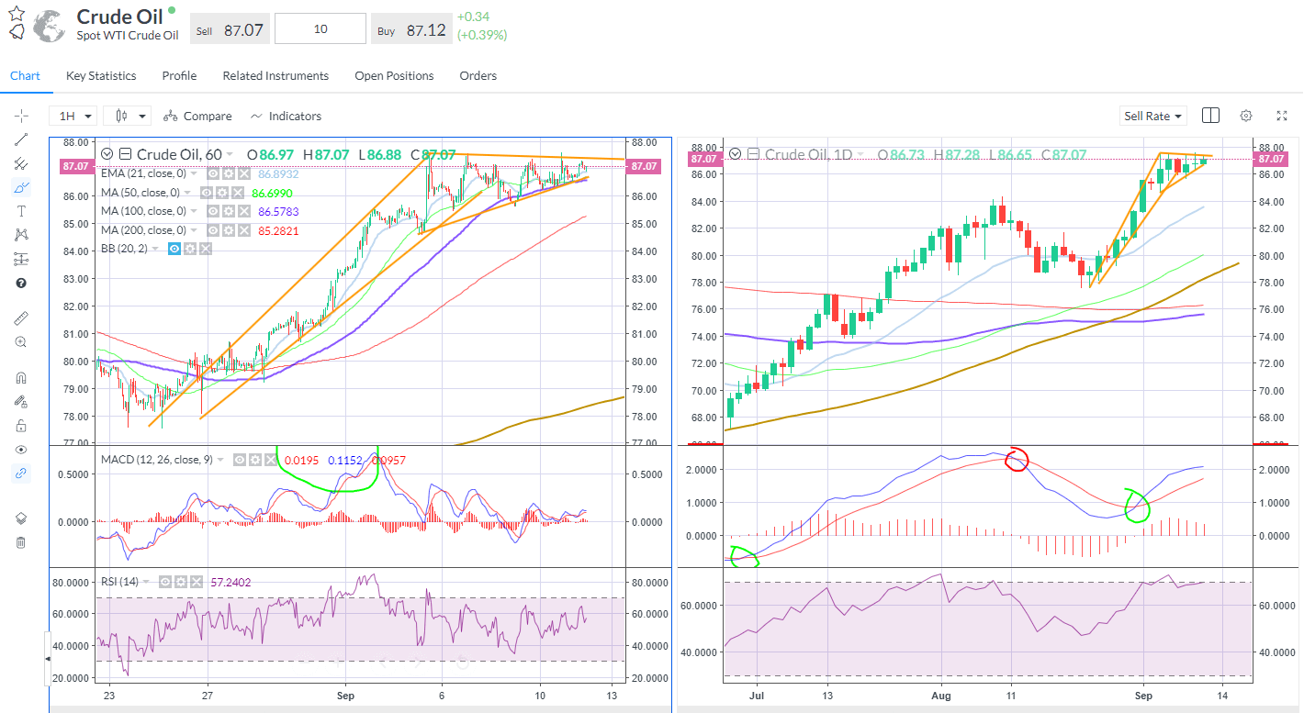The height and width of the screenshot is (713, 1304).
Task: Toggle visibility of RSI (14) indicator
Action: (164, 582)
